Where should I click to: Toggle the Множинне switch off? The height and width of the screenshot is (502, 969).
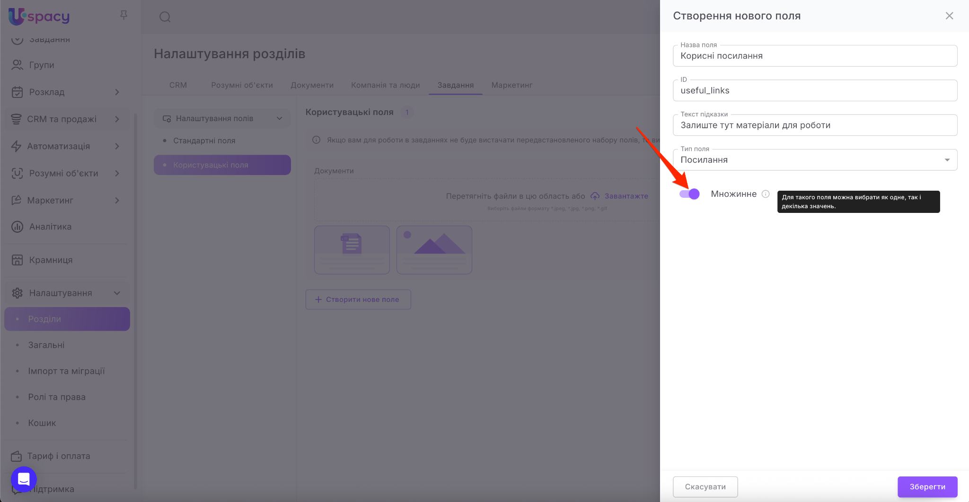click(689, 194)
